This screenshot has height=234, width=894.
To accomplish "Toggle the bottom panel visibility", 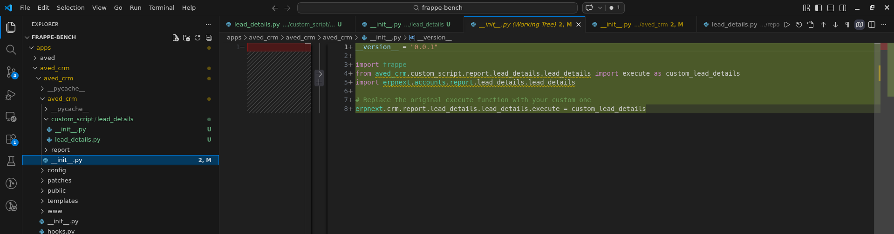I will tap(831, 8).
